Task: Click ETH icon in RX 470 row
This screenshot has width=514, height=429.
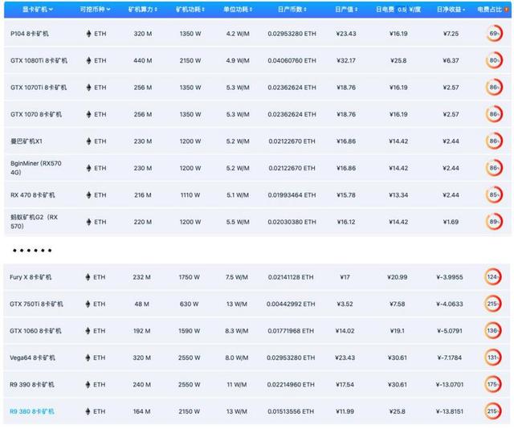Action: tap(88, 195)
